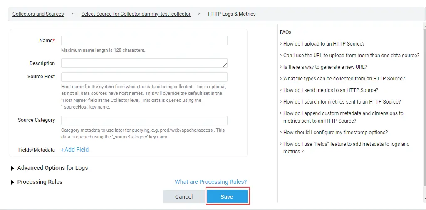Expand FAQ about generating a new URL

[325, 67]
